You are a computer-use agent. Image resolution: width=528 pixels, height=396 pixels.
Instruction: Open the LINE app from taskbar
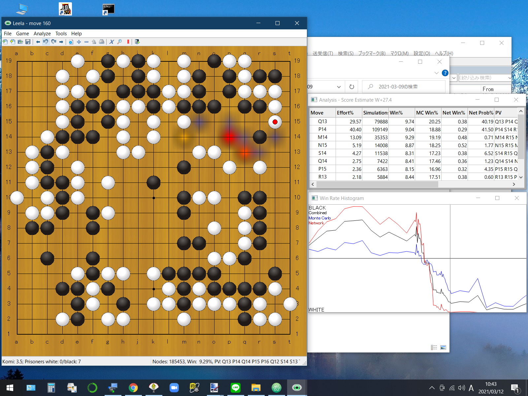click(235, 388)
